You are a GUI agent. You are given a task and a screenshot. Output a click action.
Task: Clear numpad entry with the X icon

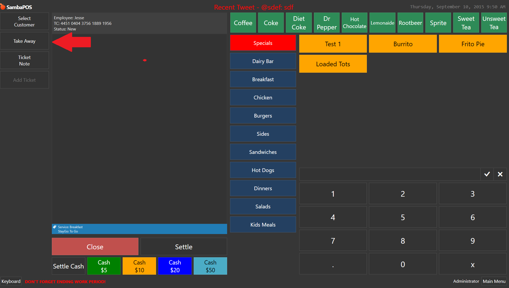[500, 174]
